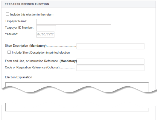Viewport: 157px width, 122px height.
Task: Check 'Include this election in the return' box
Action: point(7,14)
